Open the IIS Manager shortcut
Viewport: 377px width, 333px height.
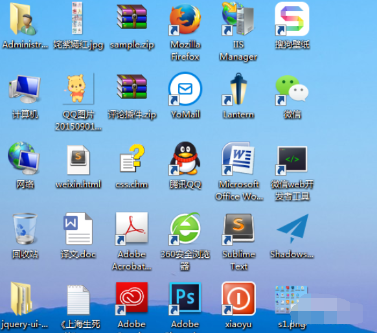pyautogui.click(x=238, y=18)
